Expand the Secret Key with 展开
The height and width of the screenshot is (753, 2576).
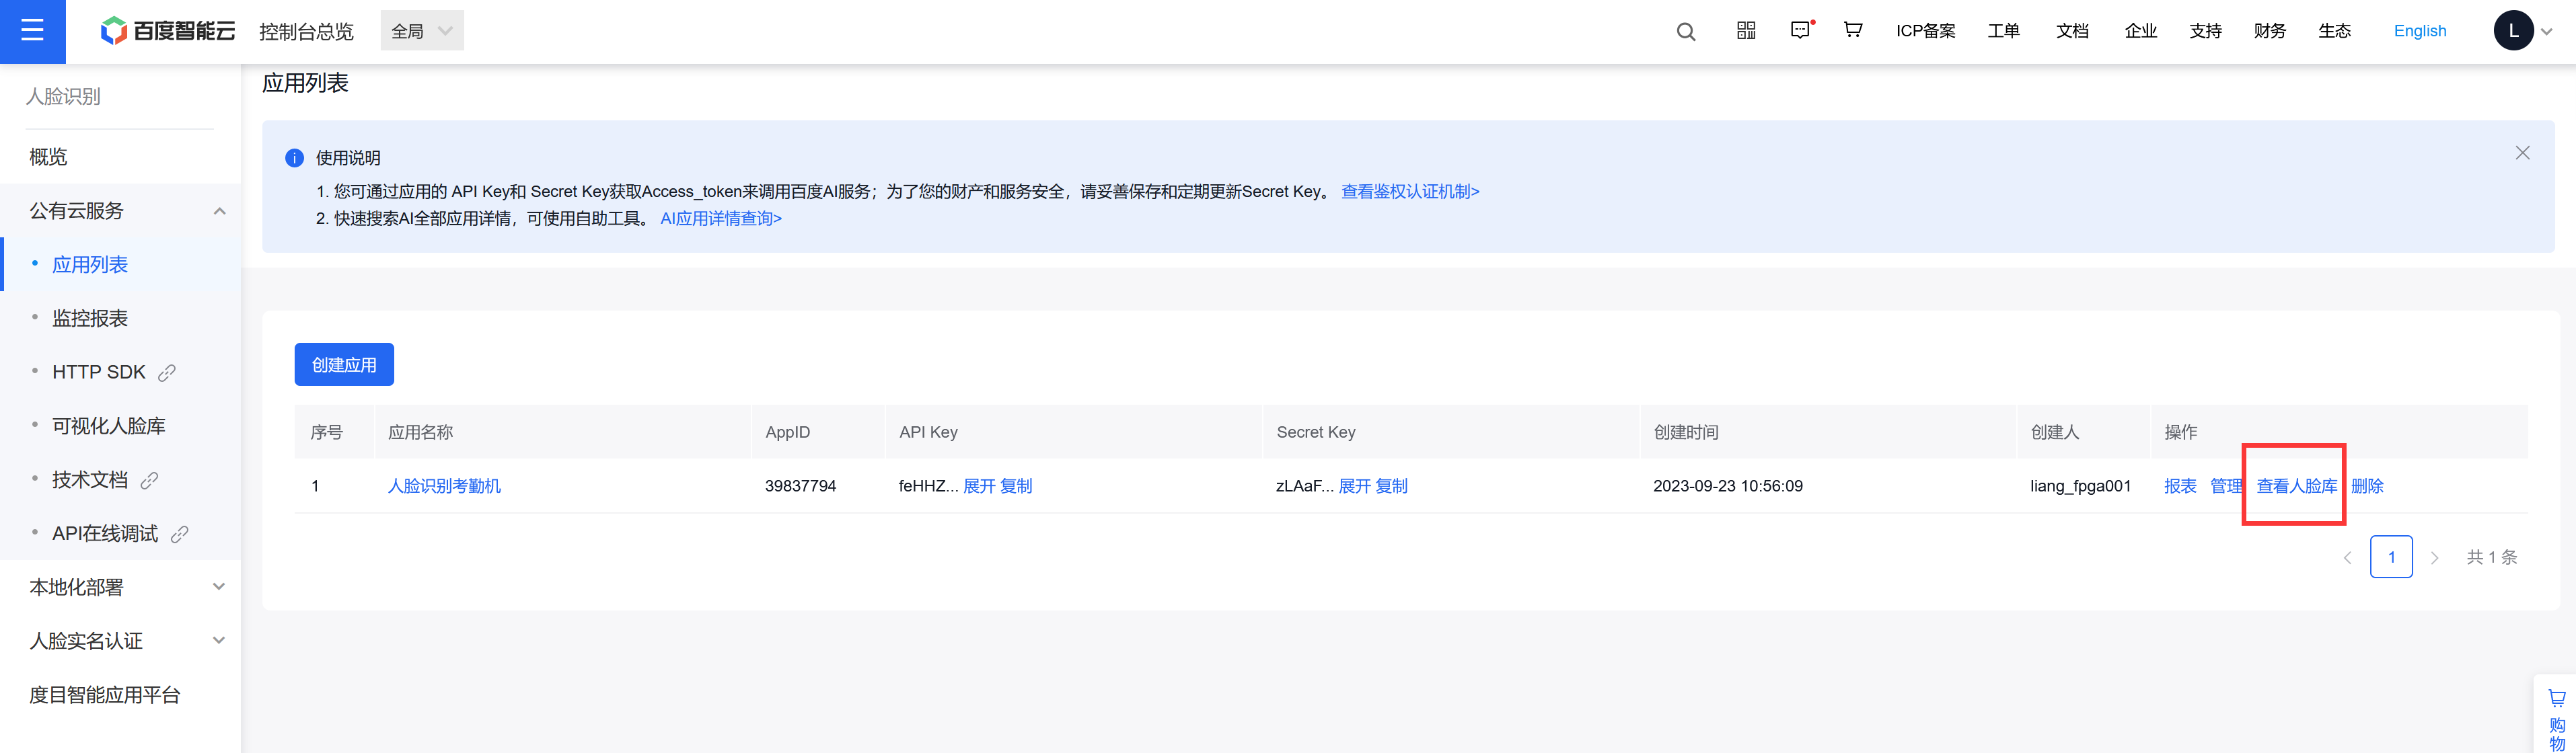pos(1354,486)
